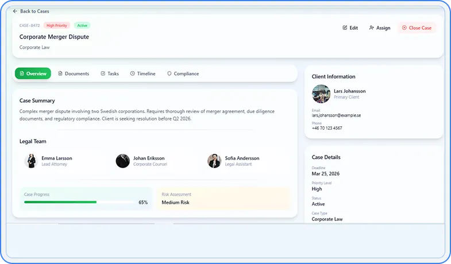Click the Assign button
Image resolution: width=451 pixels, height=264 pixels.
(379, 28)
